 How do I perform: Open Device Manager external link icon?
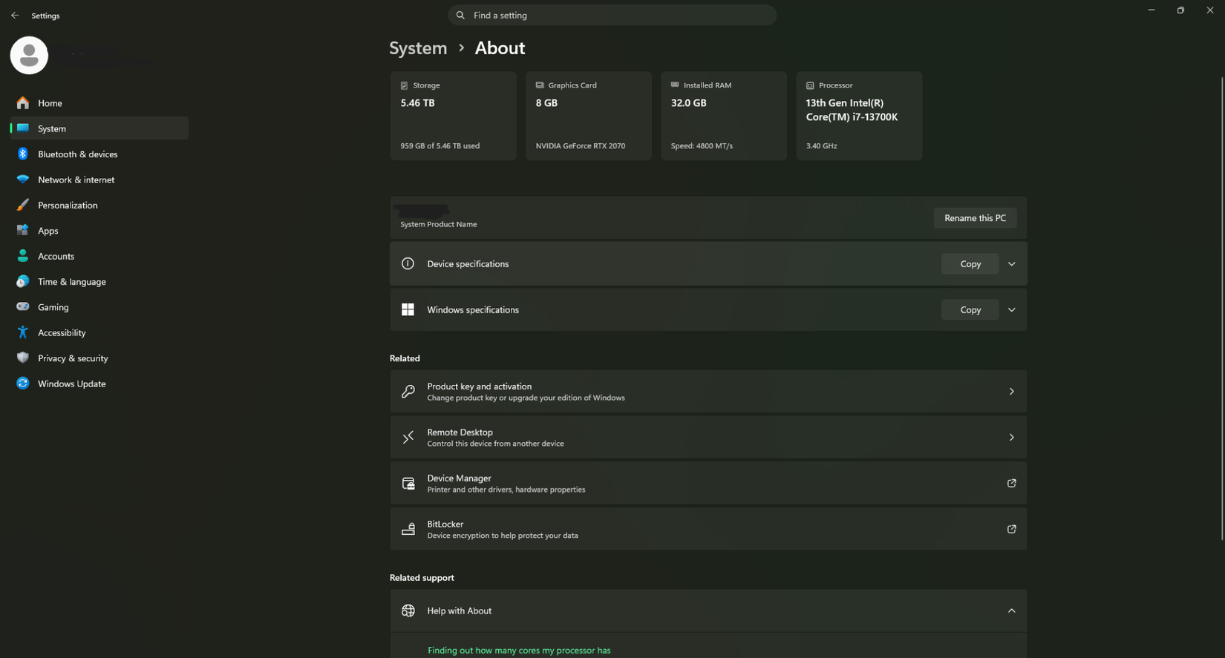tap(1011, 484)
